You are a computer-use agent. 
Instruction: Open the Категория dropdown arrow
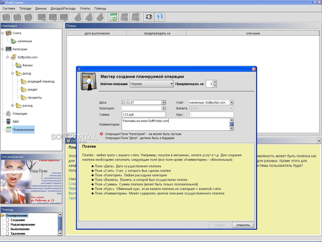click(x=164, y=108)
